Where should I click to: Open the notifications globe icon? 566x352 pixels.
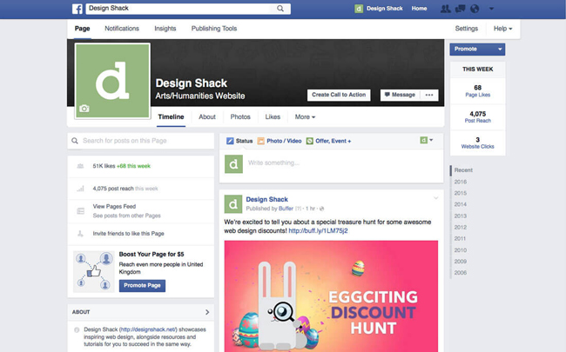tap(474, 9)
